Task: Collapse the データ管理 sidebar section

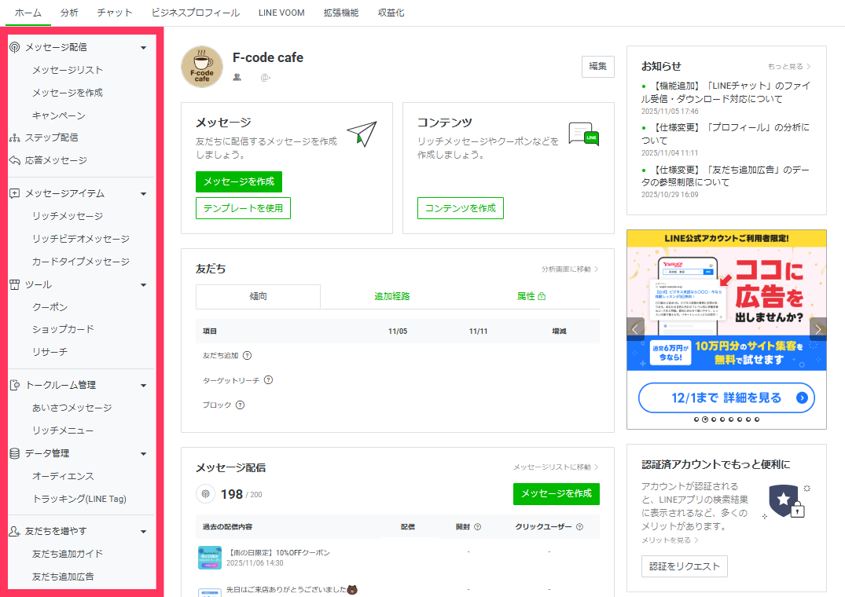Action: tap(143, 454)
